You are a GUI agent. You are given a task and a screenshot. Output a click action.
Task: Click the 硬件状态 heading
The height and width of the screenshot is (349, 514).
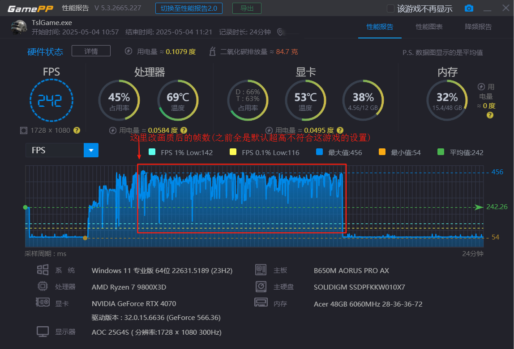pyautogui.click(x=45, y=52)
